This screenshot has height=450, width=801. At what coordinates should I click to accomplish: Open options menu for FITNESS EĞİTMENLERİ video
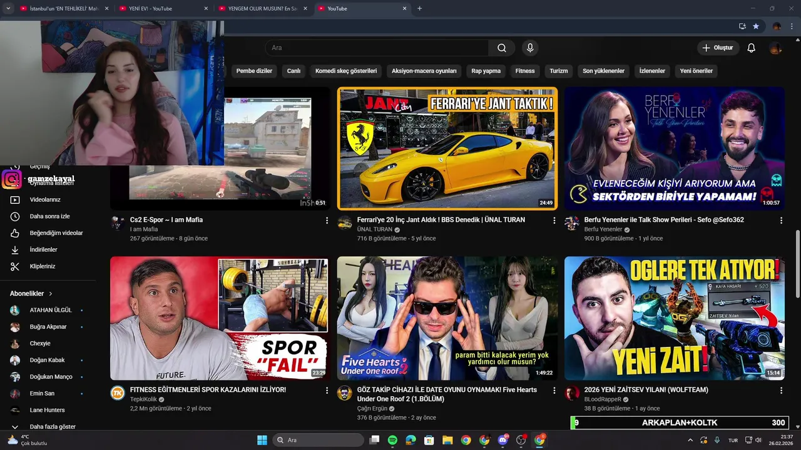pos(327,391)
